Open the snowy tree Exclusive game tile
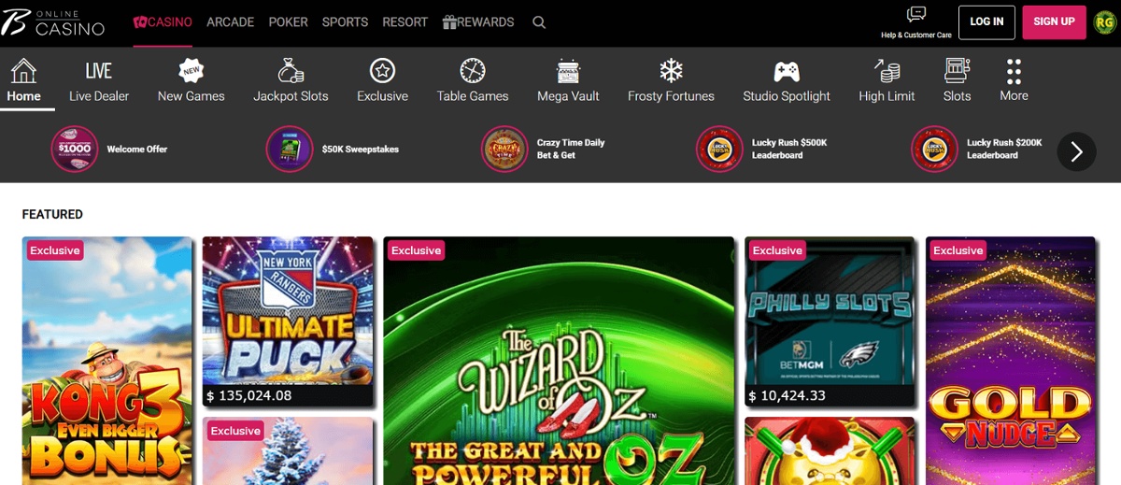The height and width of the screenshot is (485, 1121). coord(288,451)
